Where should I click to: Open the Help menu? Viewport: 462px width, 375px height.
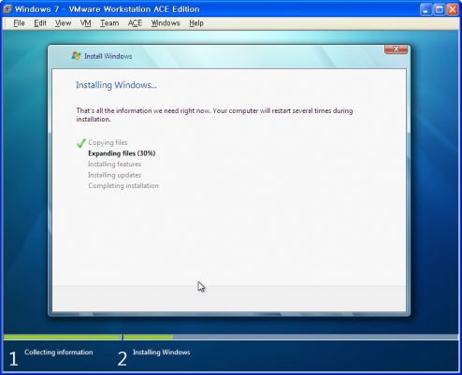pos(196,23)
